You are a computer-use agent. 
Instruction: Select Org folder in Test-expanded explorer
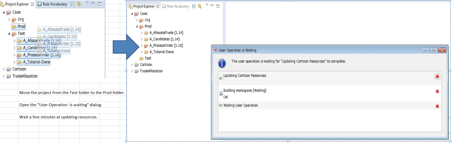pos(18,19)
